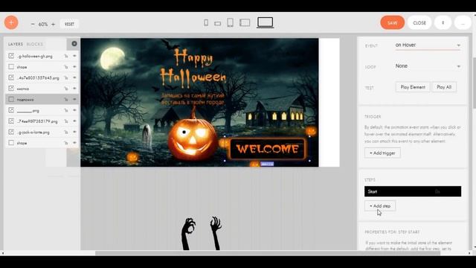
Task: Select the zombie hands silhouette below canvas
Action: 201,233
